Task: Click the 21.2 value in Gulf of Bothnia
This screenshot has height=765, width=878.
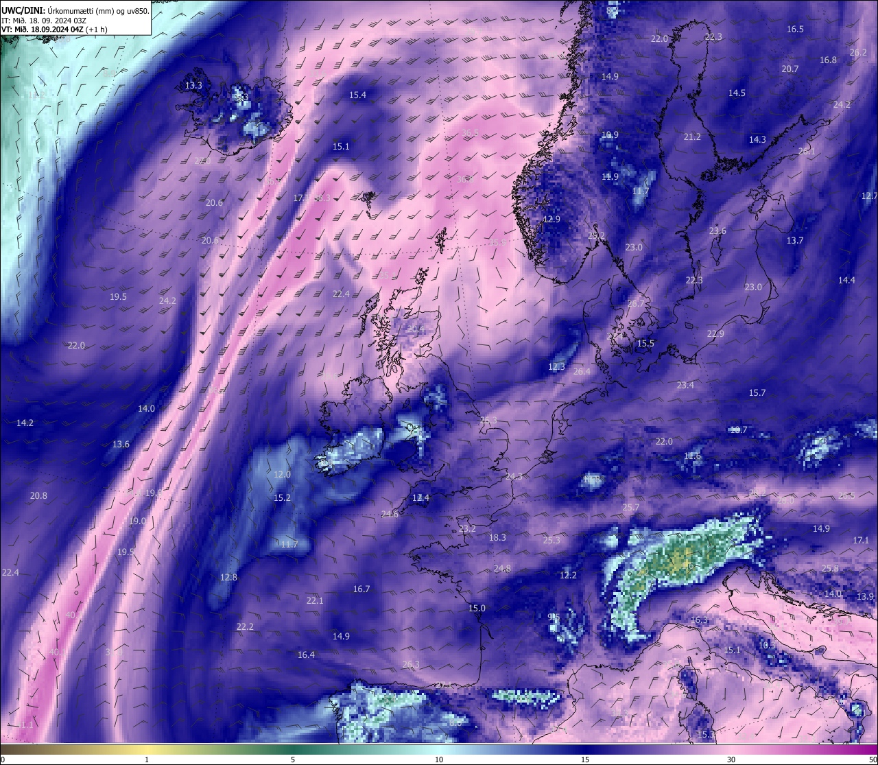Action: click(692, 137)
